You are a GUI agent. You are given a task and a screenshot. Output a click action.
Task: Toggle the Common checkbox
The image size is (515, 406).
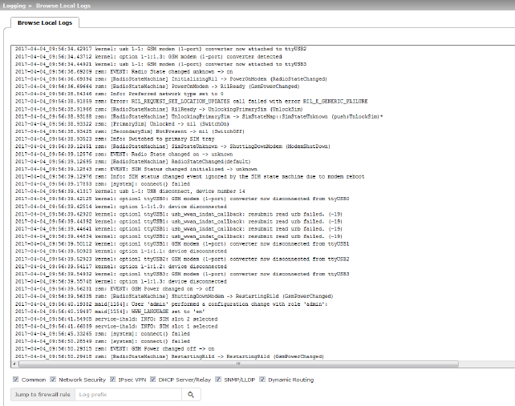pos(15,380)
